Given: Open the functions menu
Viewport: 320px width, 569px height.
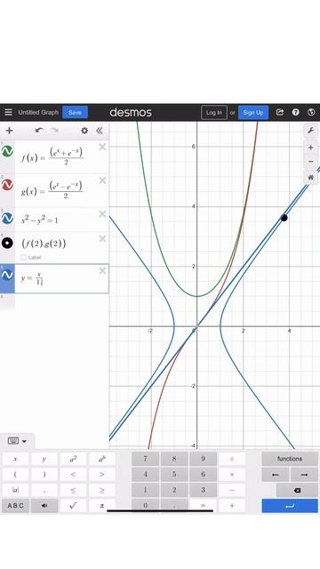Looking at the screenshot, I should (290, 459).
